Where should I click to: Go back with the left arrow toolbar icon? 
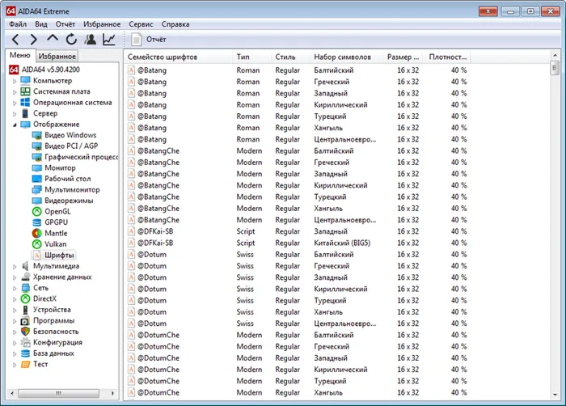(x=15, y=39)
